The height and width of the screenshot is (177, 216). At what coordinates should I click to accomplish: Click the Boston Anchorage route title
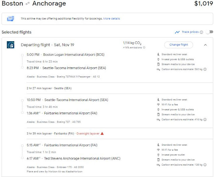pos(34,4)
